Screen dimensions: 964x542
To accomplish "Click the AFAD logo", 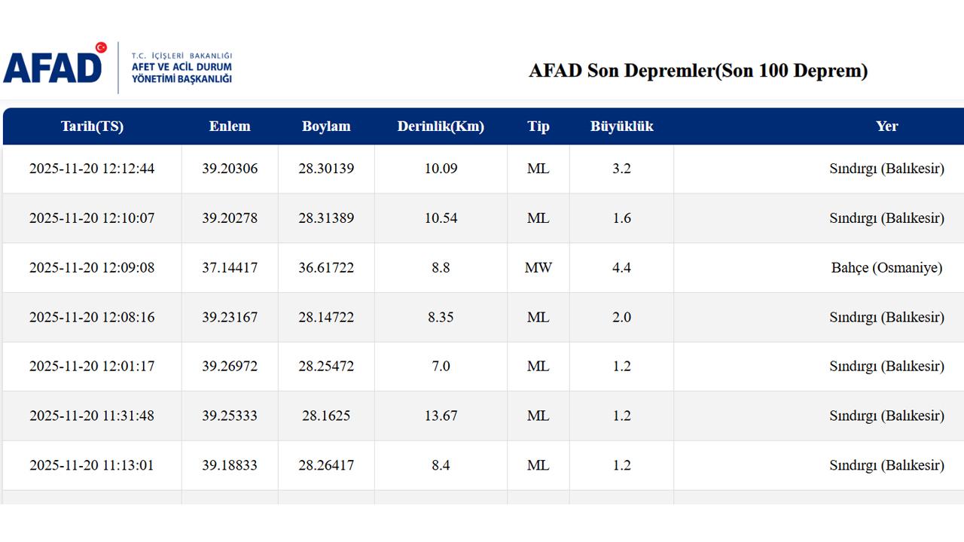I will click(x=54, y=66).
